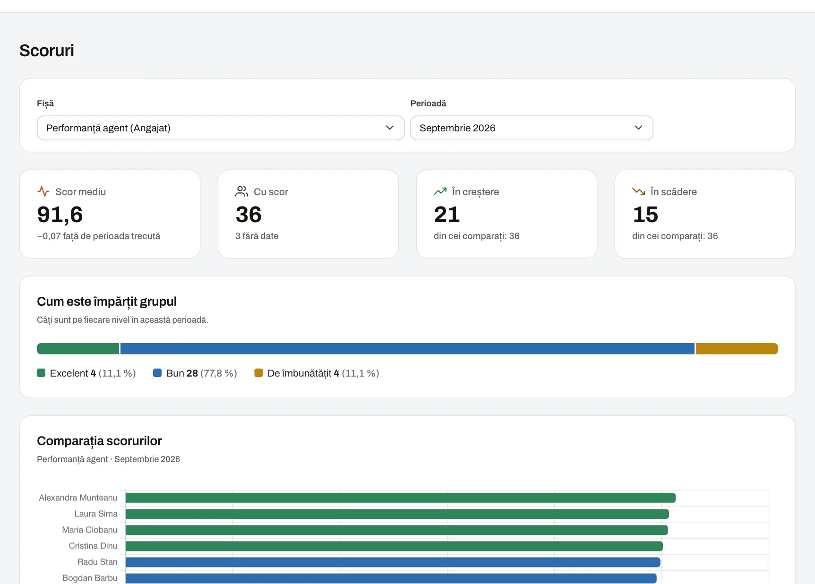
Task: Click the average score value 91,6
Action: point(60,215)
